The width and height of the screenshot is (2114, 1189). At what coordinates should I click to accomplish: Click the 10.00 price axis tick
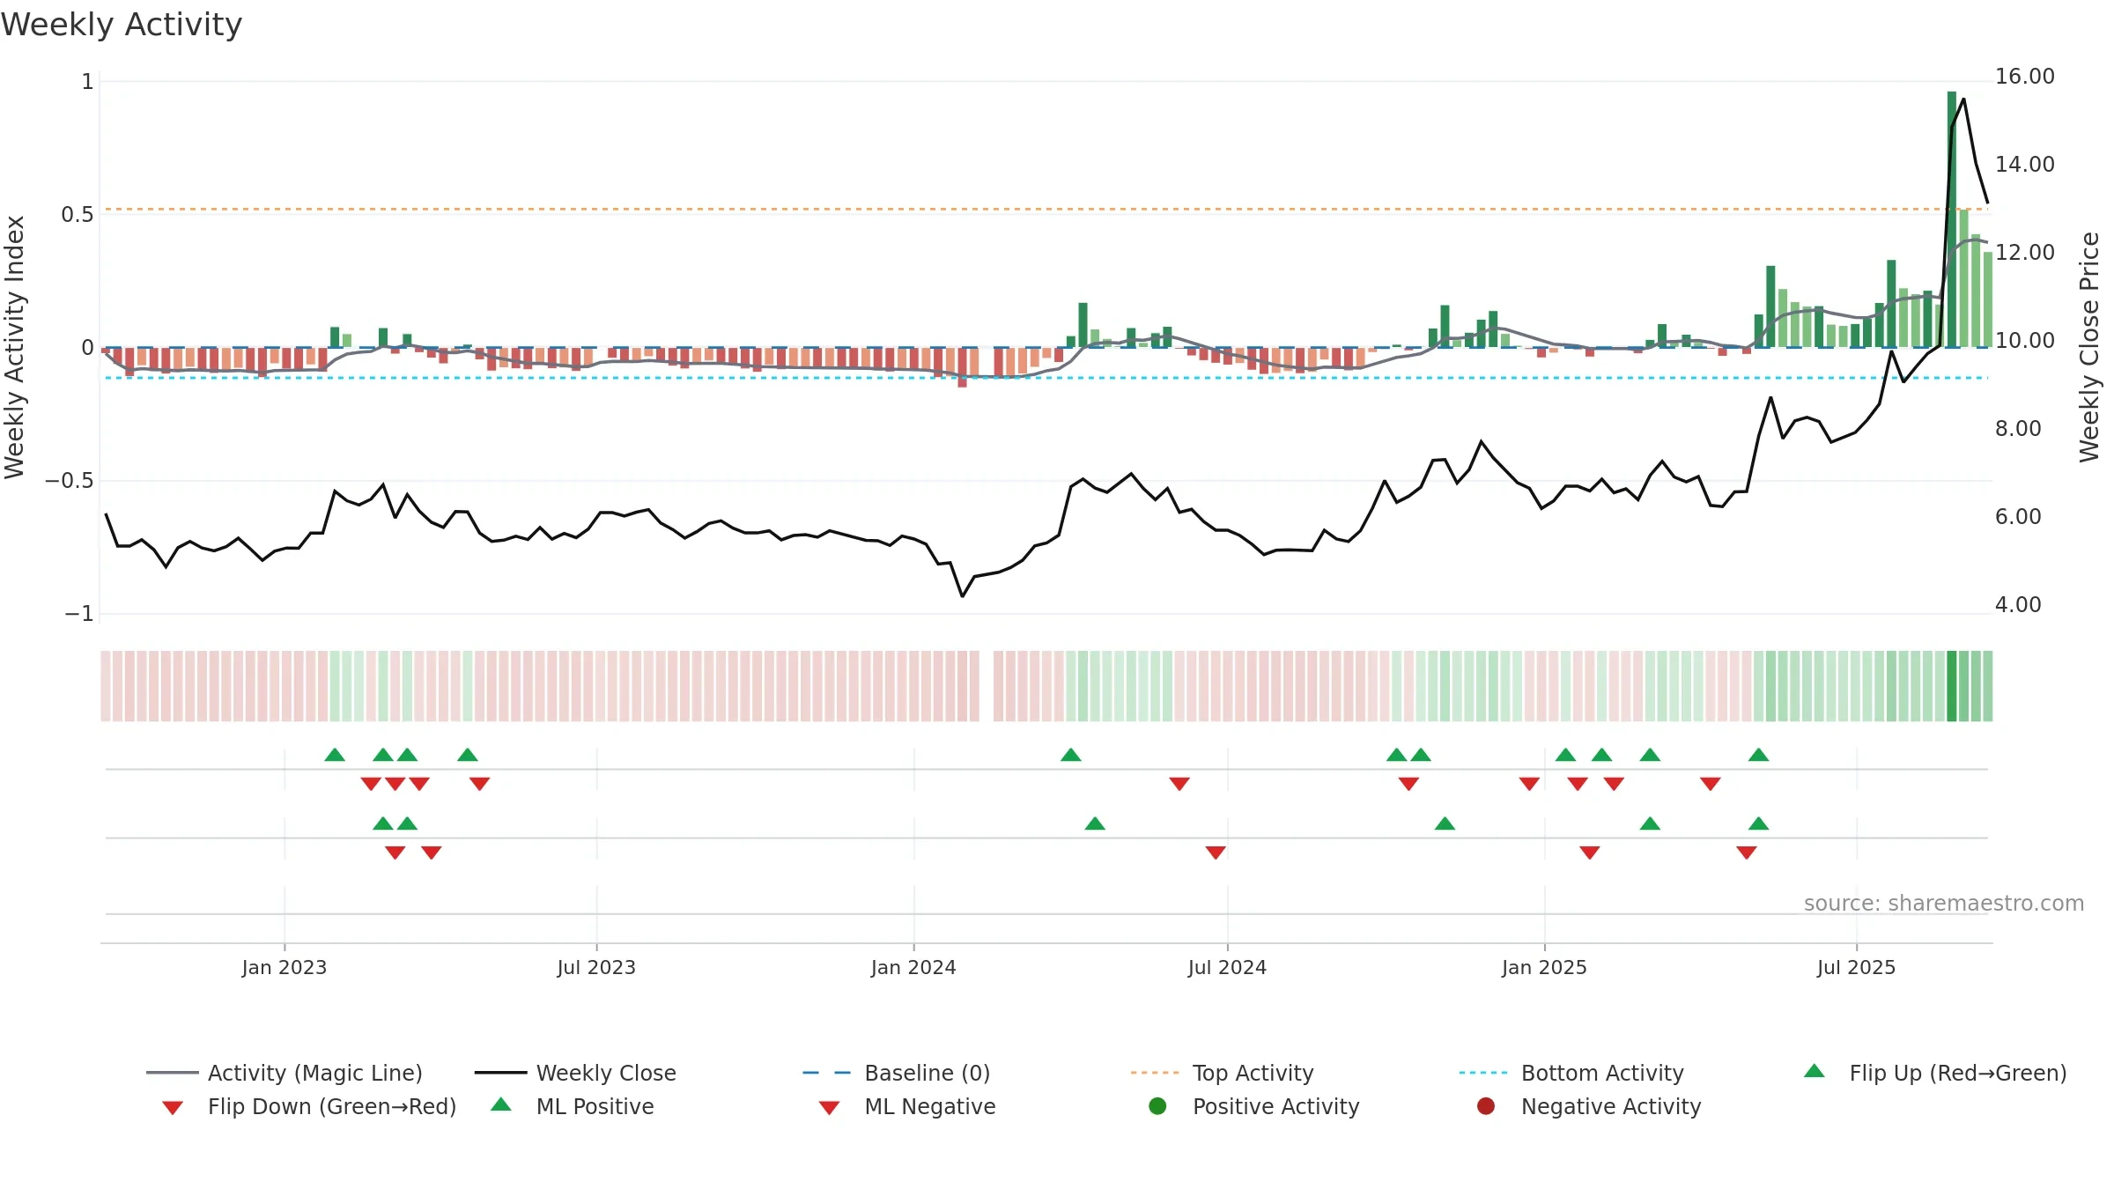click(x=2024, y=341)
